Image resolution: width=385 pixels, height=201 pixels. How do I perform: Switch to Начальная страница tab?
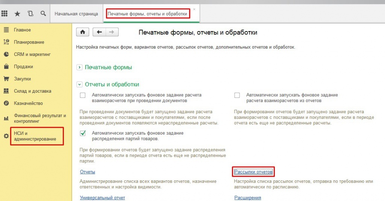76,14
